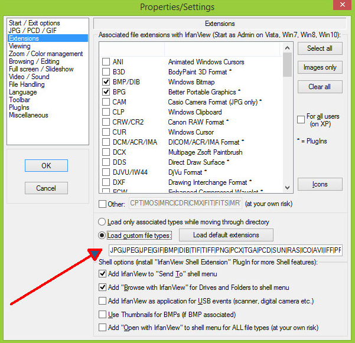Viewport: 355px width, 343px height.
Task: Click the Select all button
Action: coord(320,48)
